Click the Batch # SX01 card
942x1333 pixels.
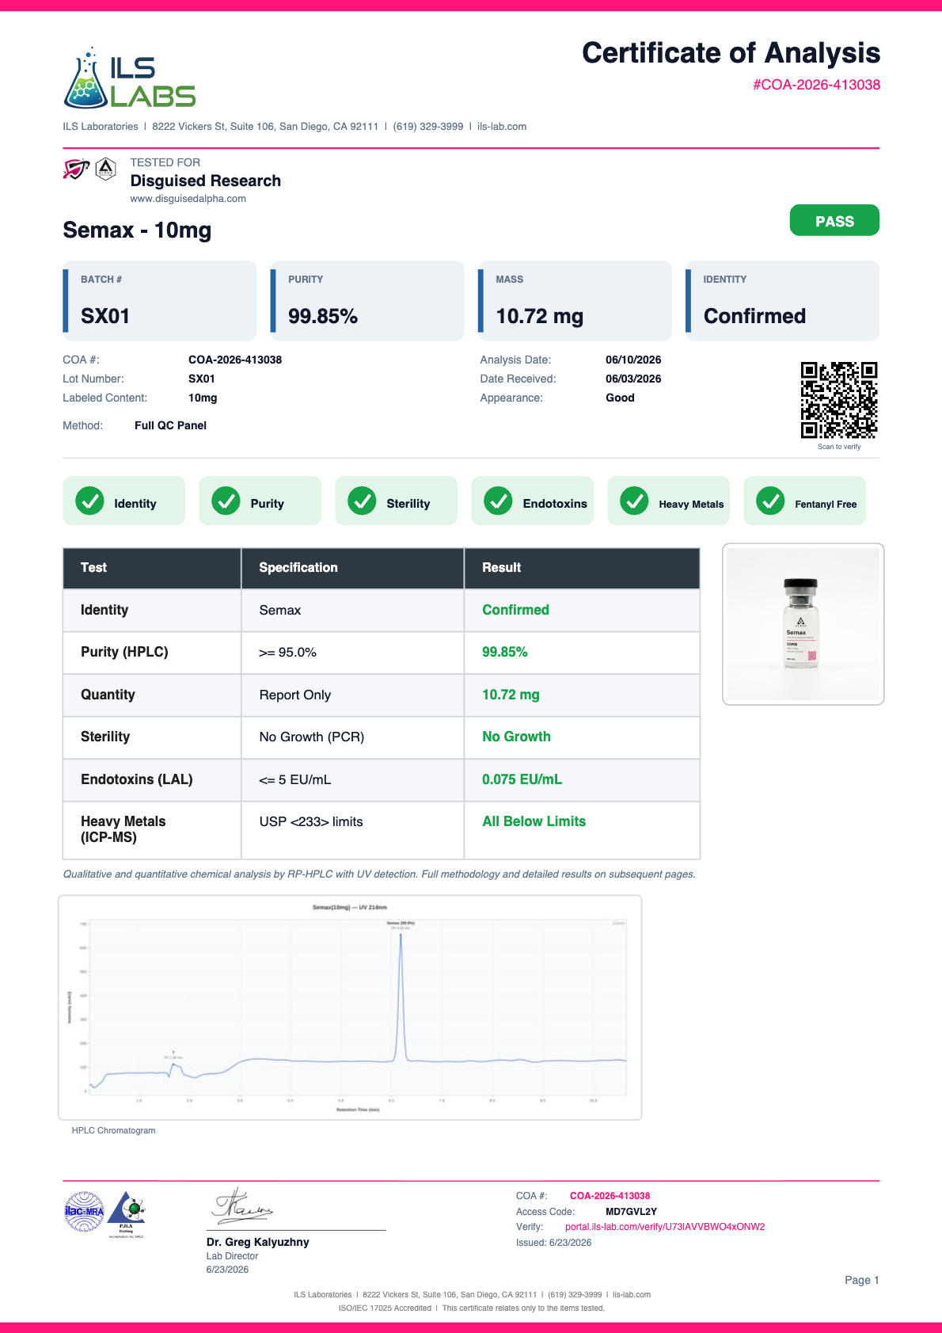pyautogui.click(x=160, y=301)
